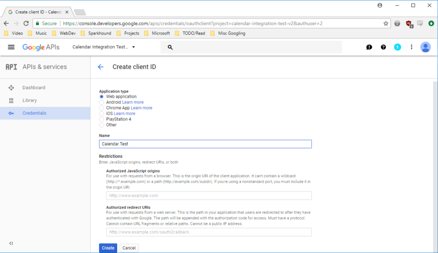
Task: Click the green circle extension icon
Action: (x=431, y=23)
